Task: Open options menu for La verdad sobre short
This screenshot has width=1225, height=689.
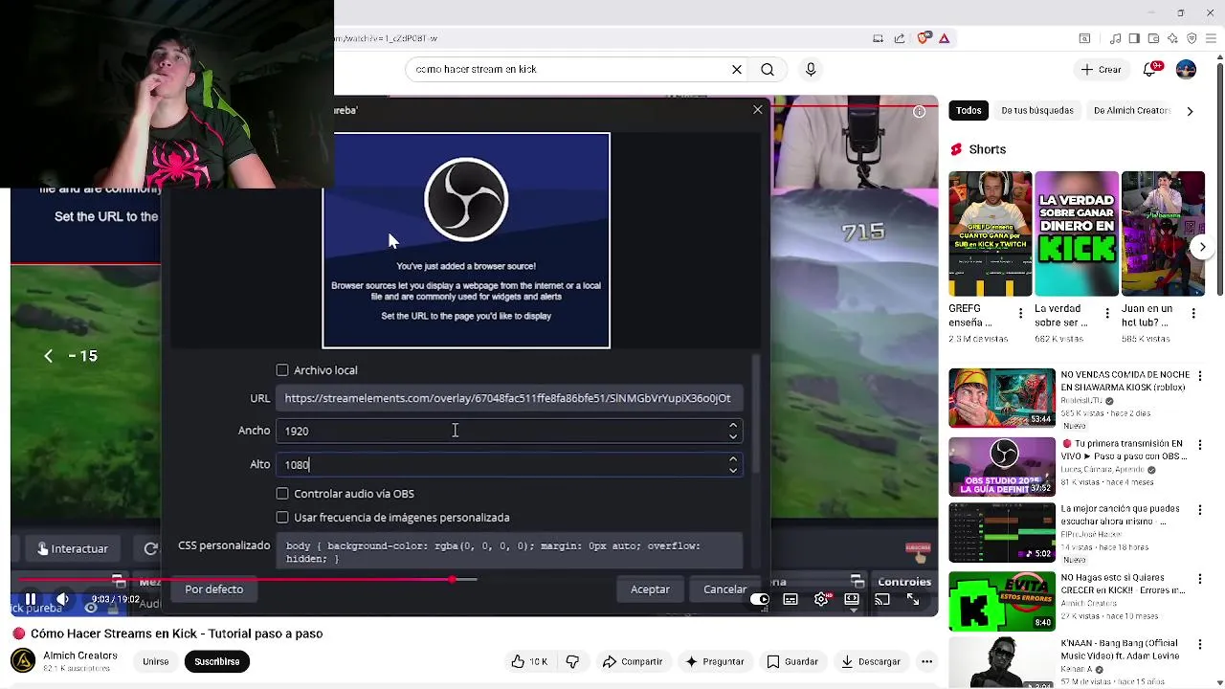Action: [1107, 313]
